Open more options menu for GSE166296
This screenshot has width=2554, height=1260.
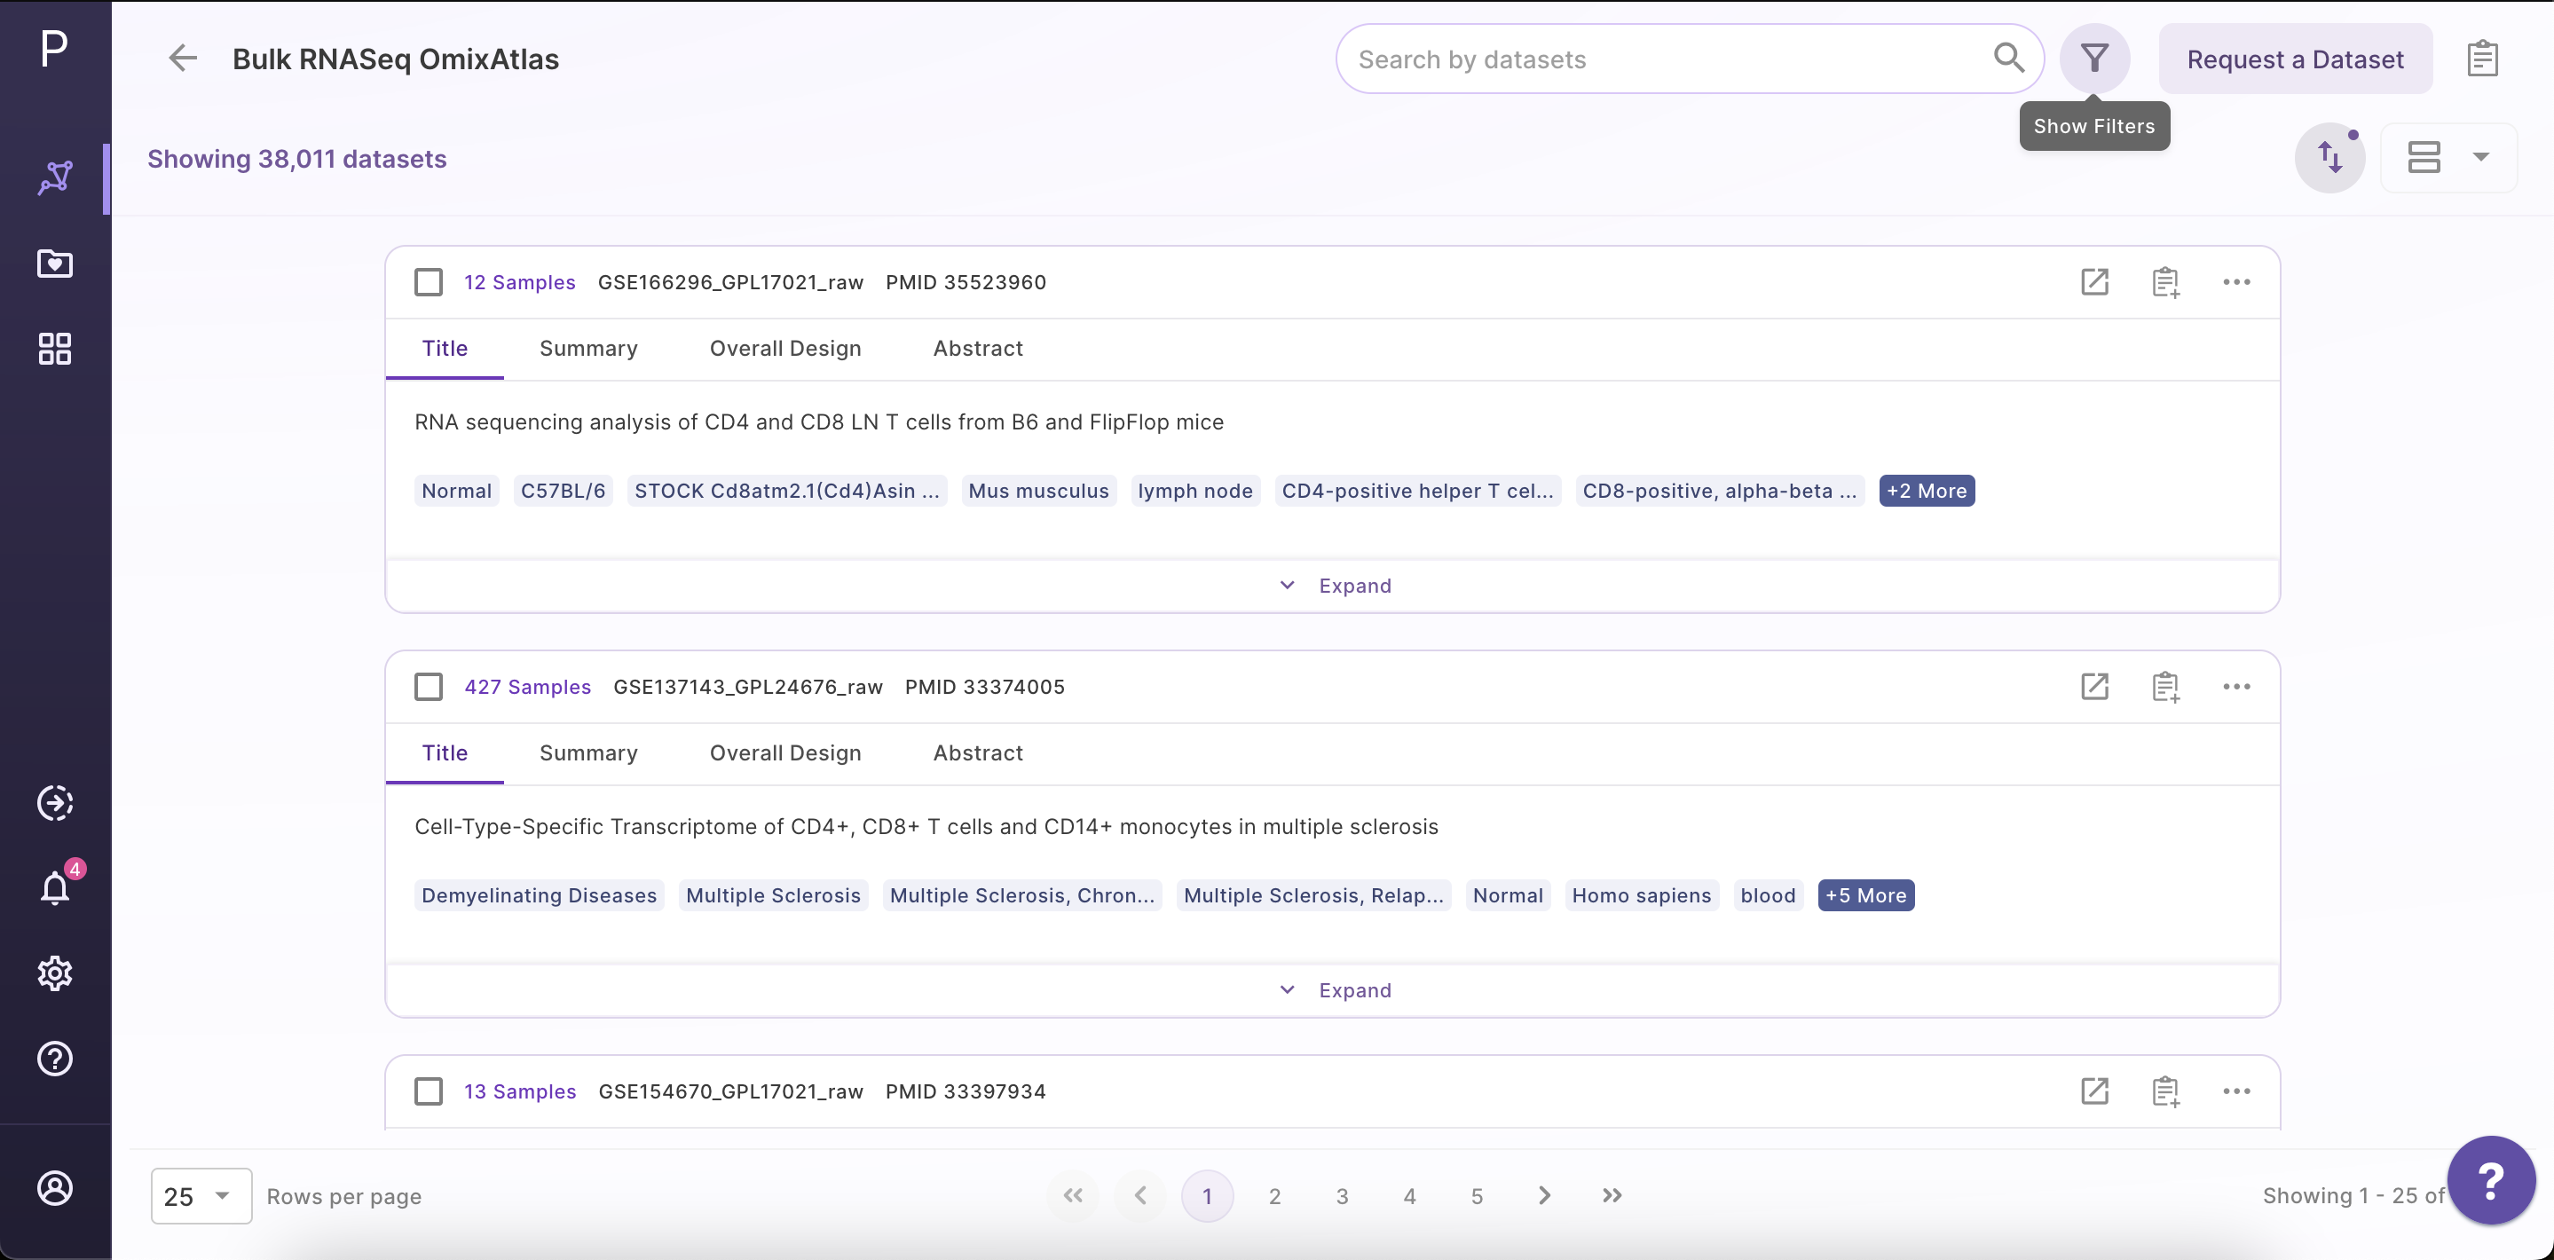2235,281
